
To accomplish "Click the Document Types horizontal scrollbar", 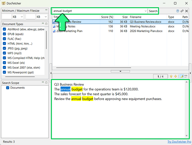I will [20, 77].
